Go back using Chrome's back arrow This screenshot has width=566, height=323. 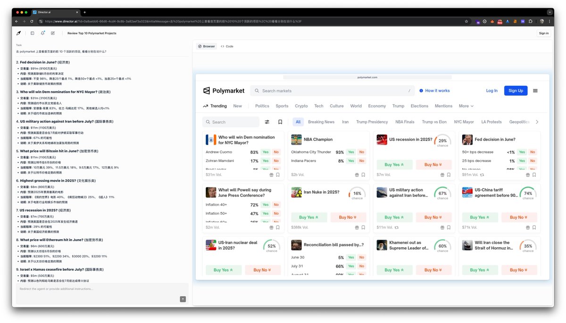tap(17, 21)
